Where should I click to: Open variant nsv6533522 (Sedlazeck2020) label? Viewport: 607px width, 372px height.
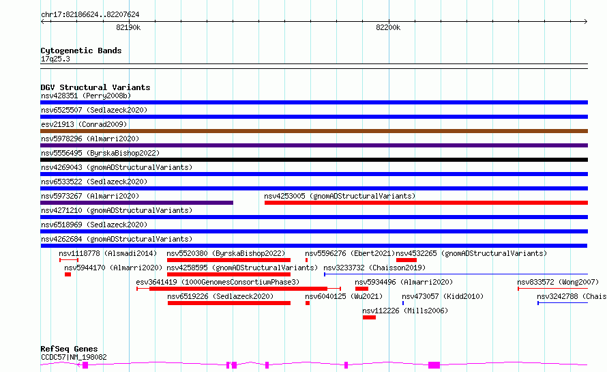94,182
